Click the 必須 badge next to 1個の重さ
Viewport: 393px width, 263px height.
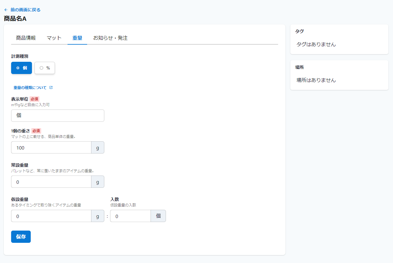36,131
